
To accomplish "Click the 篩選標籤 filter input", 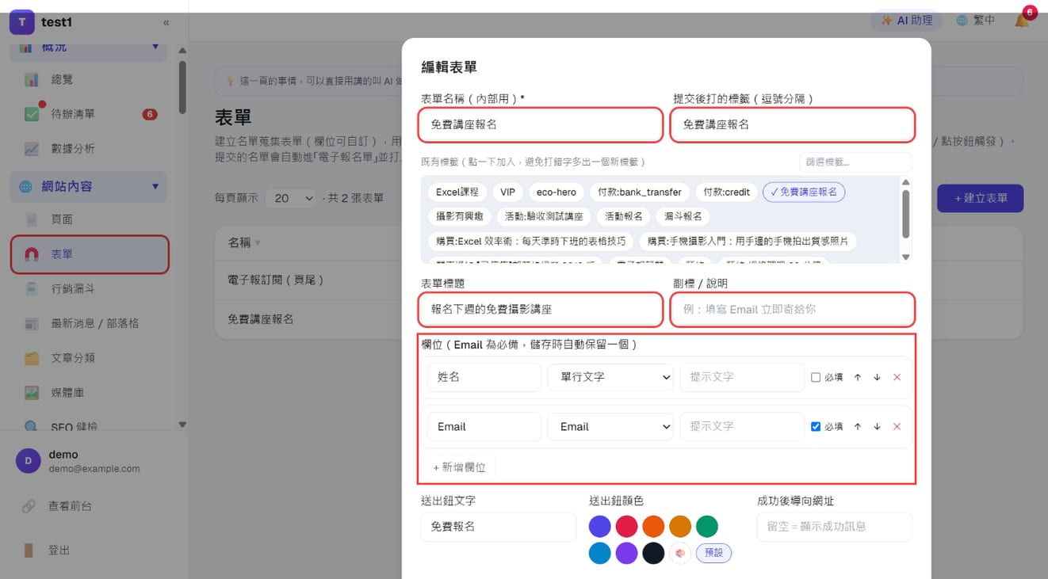I will (855, 162).
